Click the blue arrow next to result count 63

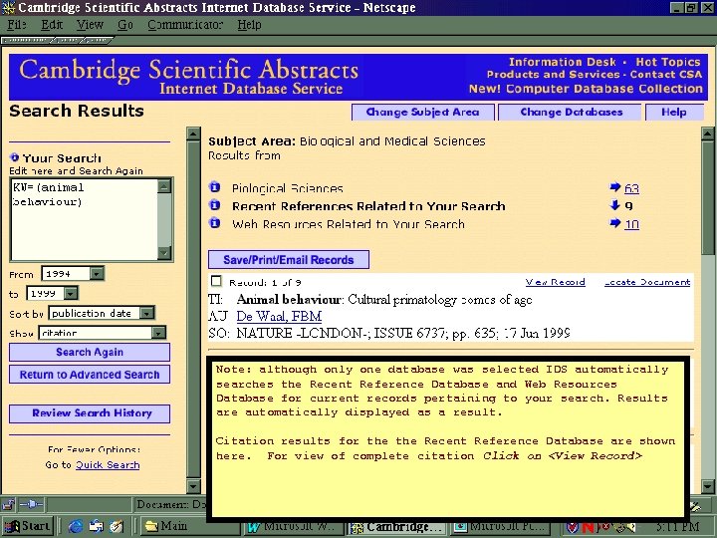pos(615,186)
